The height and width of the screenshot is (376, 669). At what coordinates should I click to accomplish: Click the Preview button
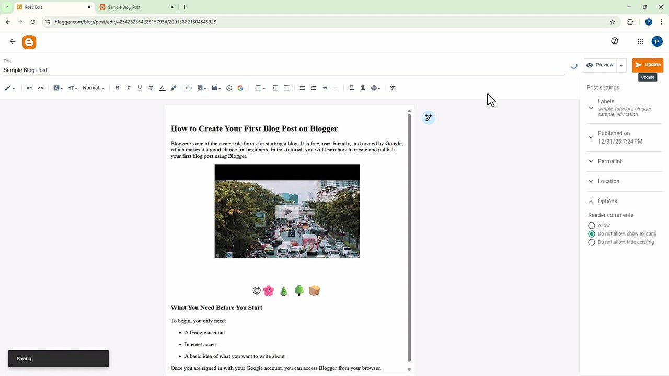(x=599, y=65)
